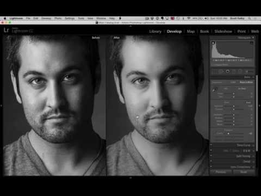The width and height of the screenshot is (261, 196).
Task: Click the Exposure slider handle
Action: click(234, 106)
